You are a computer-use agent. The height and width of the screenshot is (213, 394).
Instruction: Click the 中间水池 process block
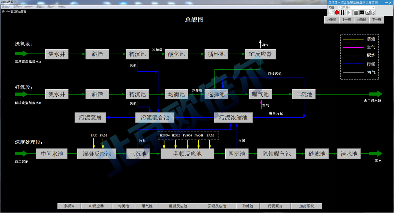coord(52,154)
